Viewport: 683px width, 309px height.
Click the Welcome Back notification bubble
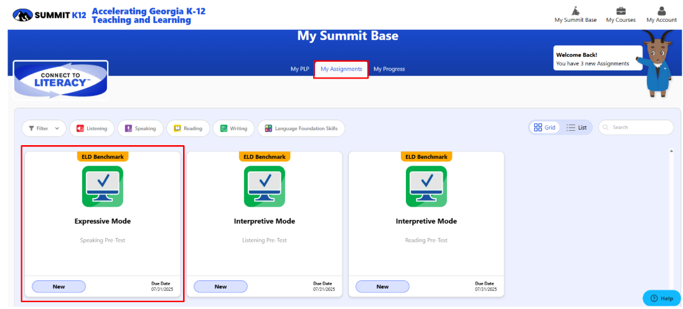pos(598,59)
